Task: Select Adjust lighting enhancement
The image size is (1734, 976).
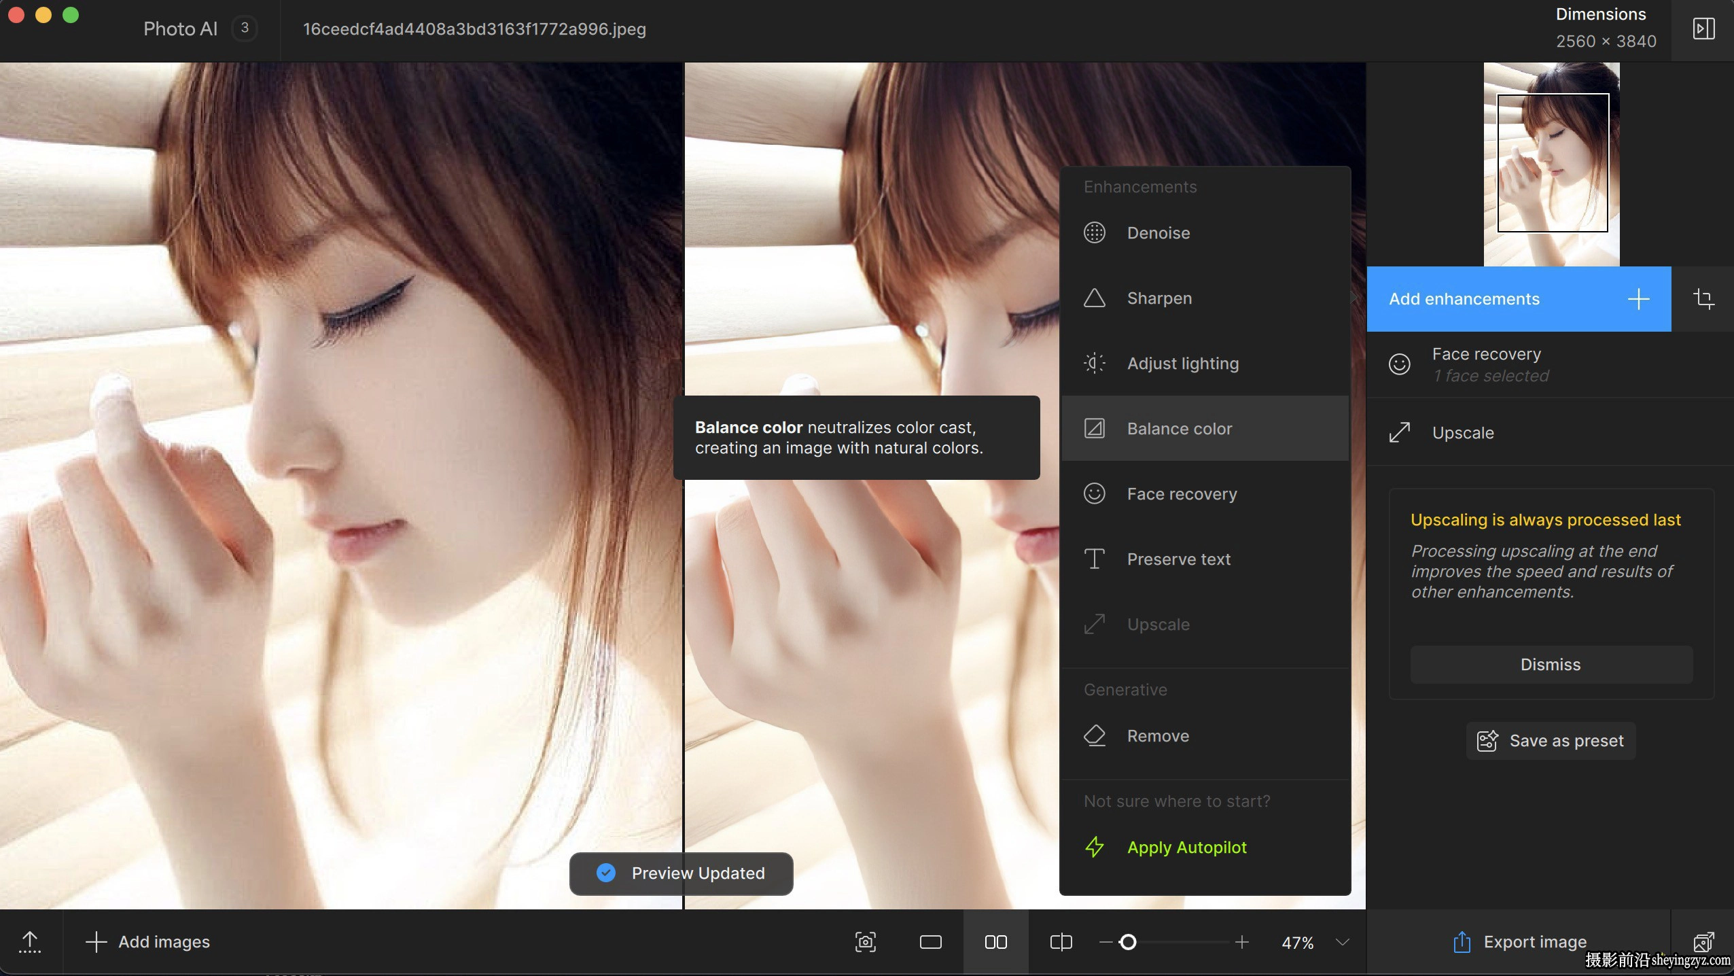Action: [x=1205, y=363]
